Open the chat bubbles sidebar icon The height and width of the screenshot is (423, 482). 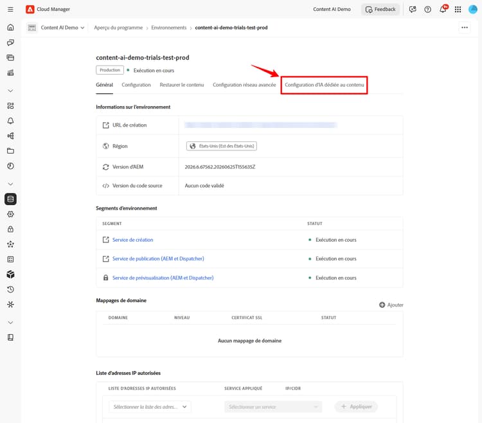10,42
